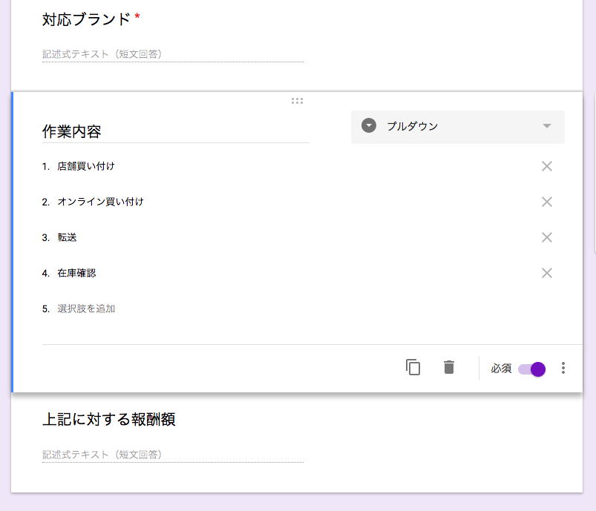Delete the 在庫確認 option
Viewport: 596px width, 511px height.
click(x=546, y=273)
